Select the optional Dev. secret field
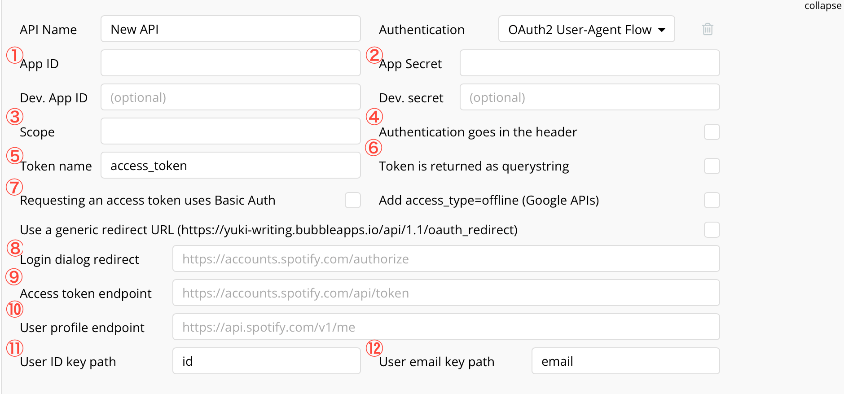The image size is (844, 394). pyautogui.click(x=589, y=97)
